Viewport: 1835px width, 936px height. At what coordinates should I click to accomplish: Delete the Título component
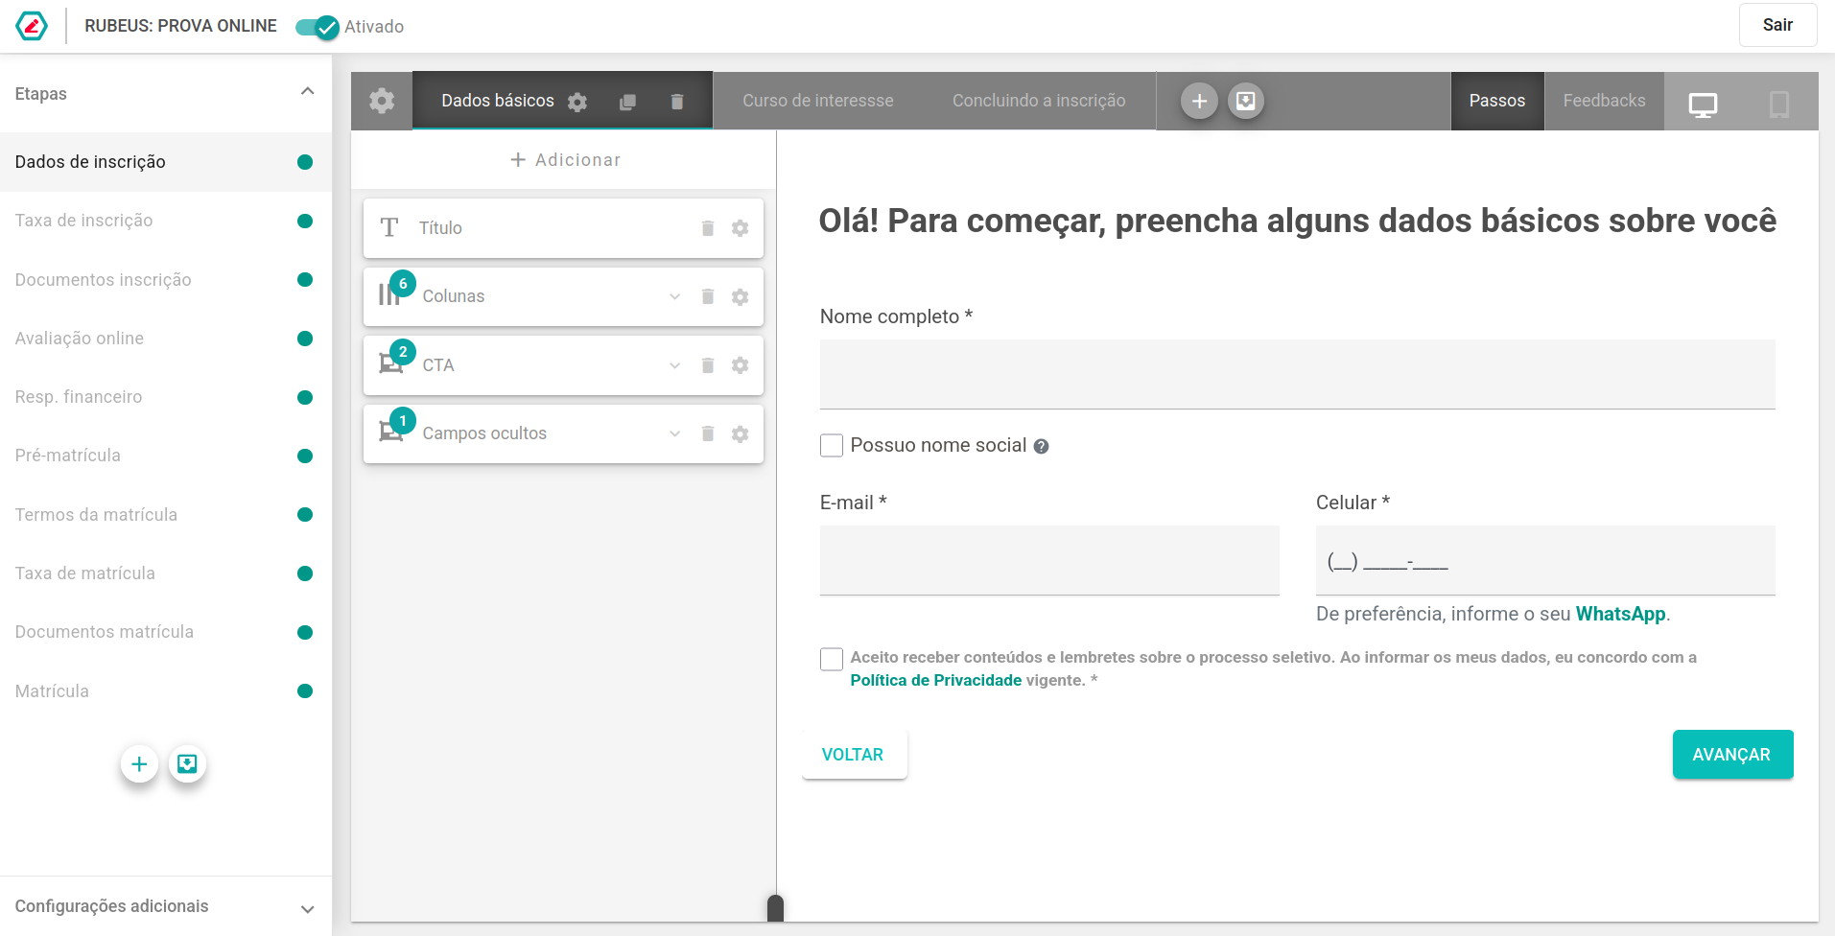[708, 228]
